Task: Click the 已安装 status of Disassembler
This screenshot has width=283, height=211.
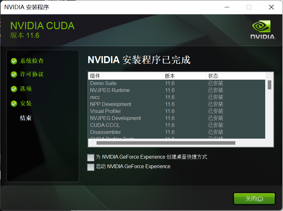Action: point(216,132)
